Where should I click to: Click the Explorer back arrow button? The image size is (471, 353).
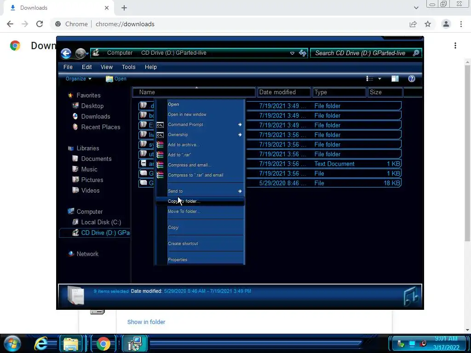[x=66, y=53]
